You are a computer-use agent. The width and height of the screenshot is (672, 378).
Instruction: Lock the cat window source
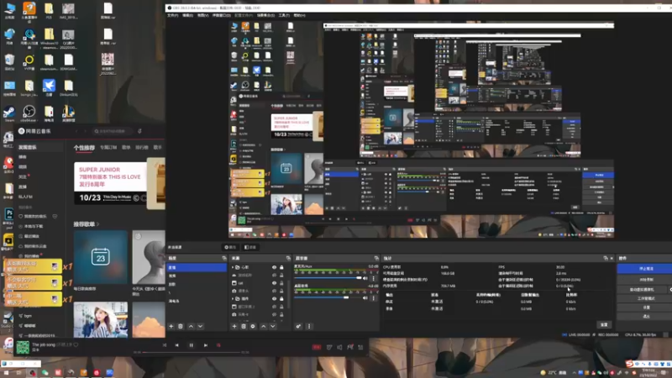[281, 283]
